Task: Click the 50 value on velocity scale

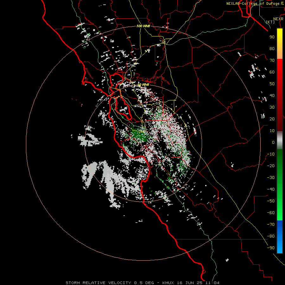Action: 272,84
